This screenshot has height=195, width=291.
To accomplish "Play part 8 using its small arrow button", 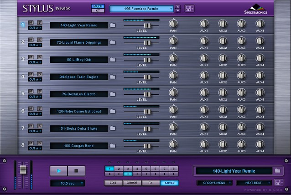I will [x=174, y=174].
